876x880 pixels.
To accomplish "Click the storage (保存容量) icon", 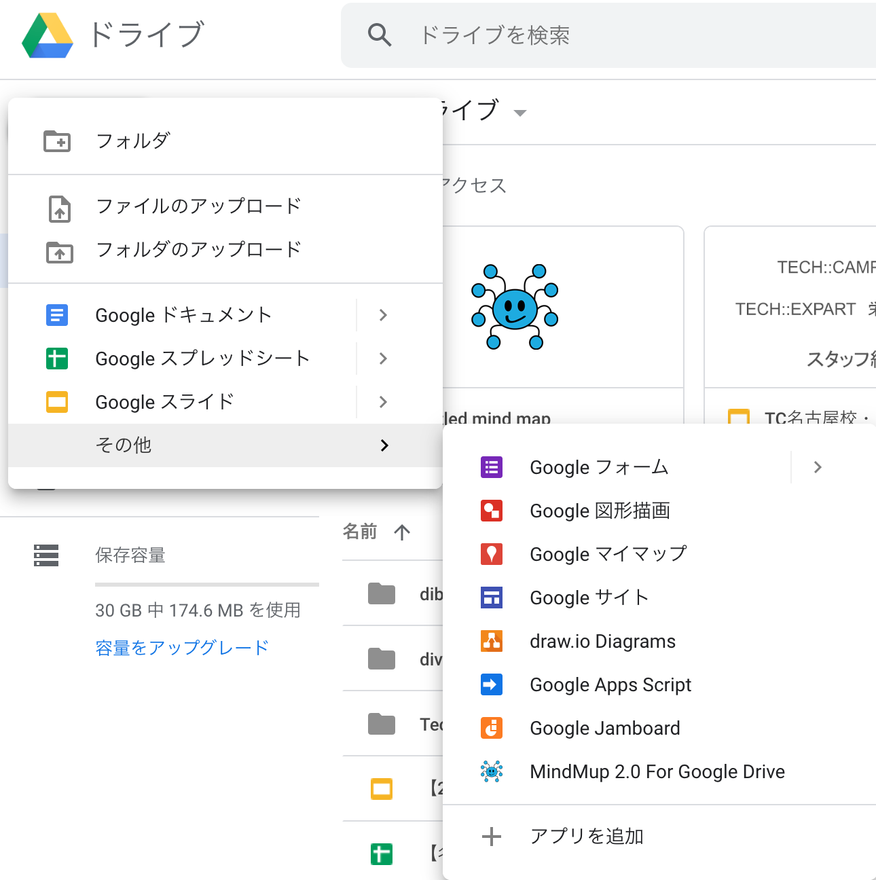I will [46, 555].
